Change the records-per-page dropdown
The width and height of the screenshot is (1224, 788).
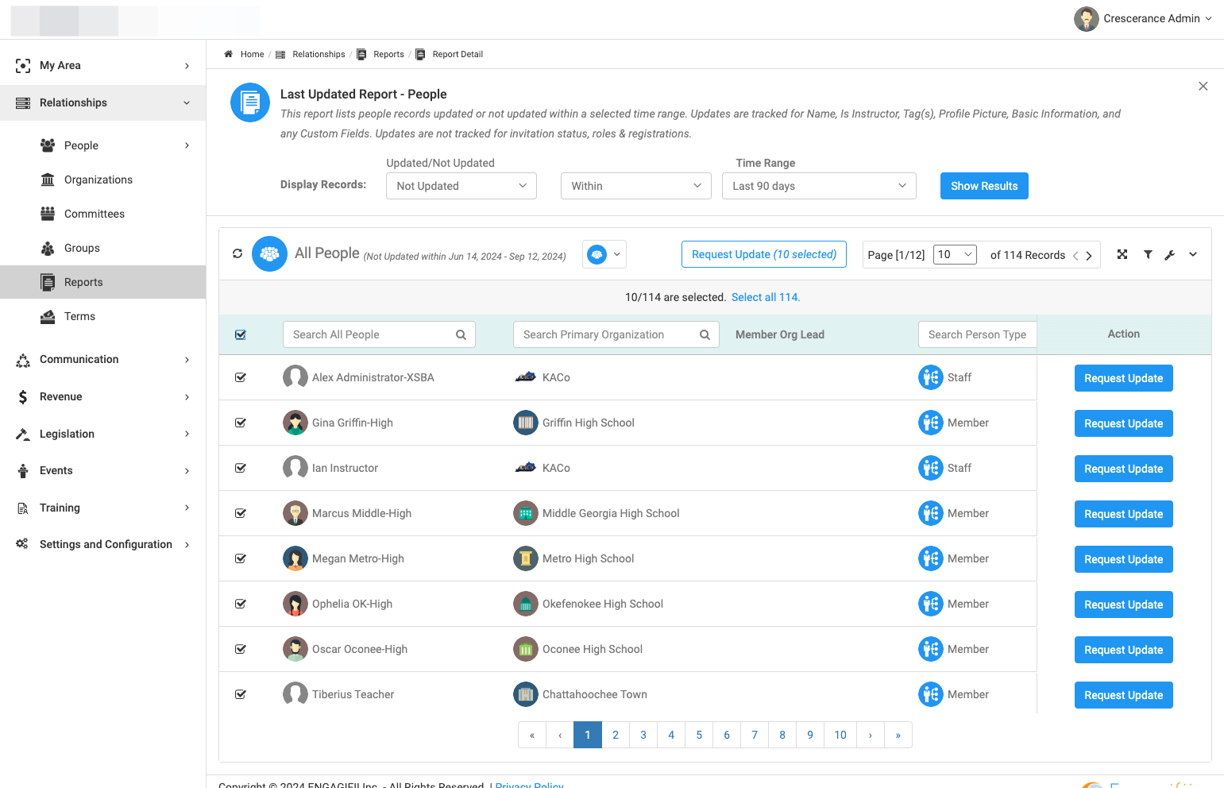(955, 255)
